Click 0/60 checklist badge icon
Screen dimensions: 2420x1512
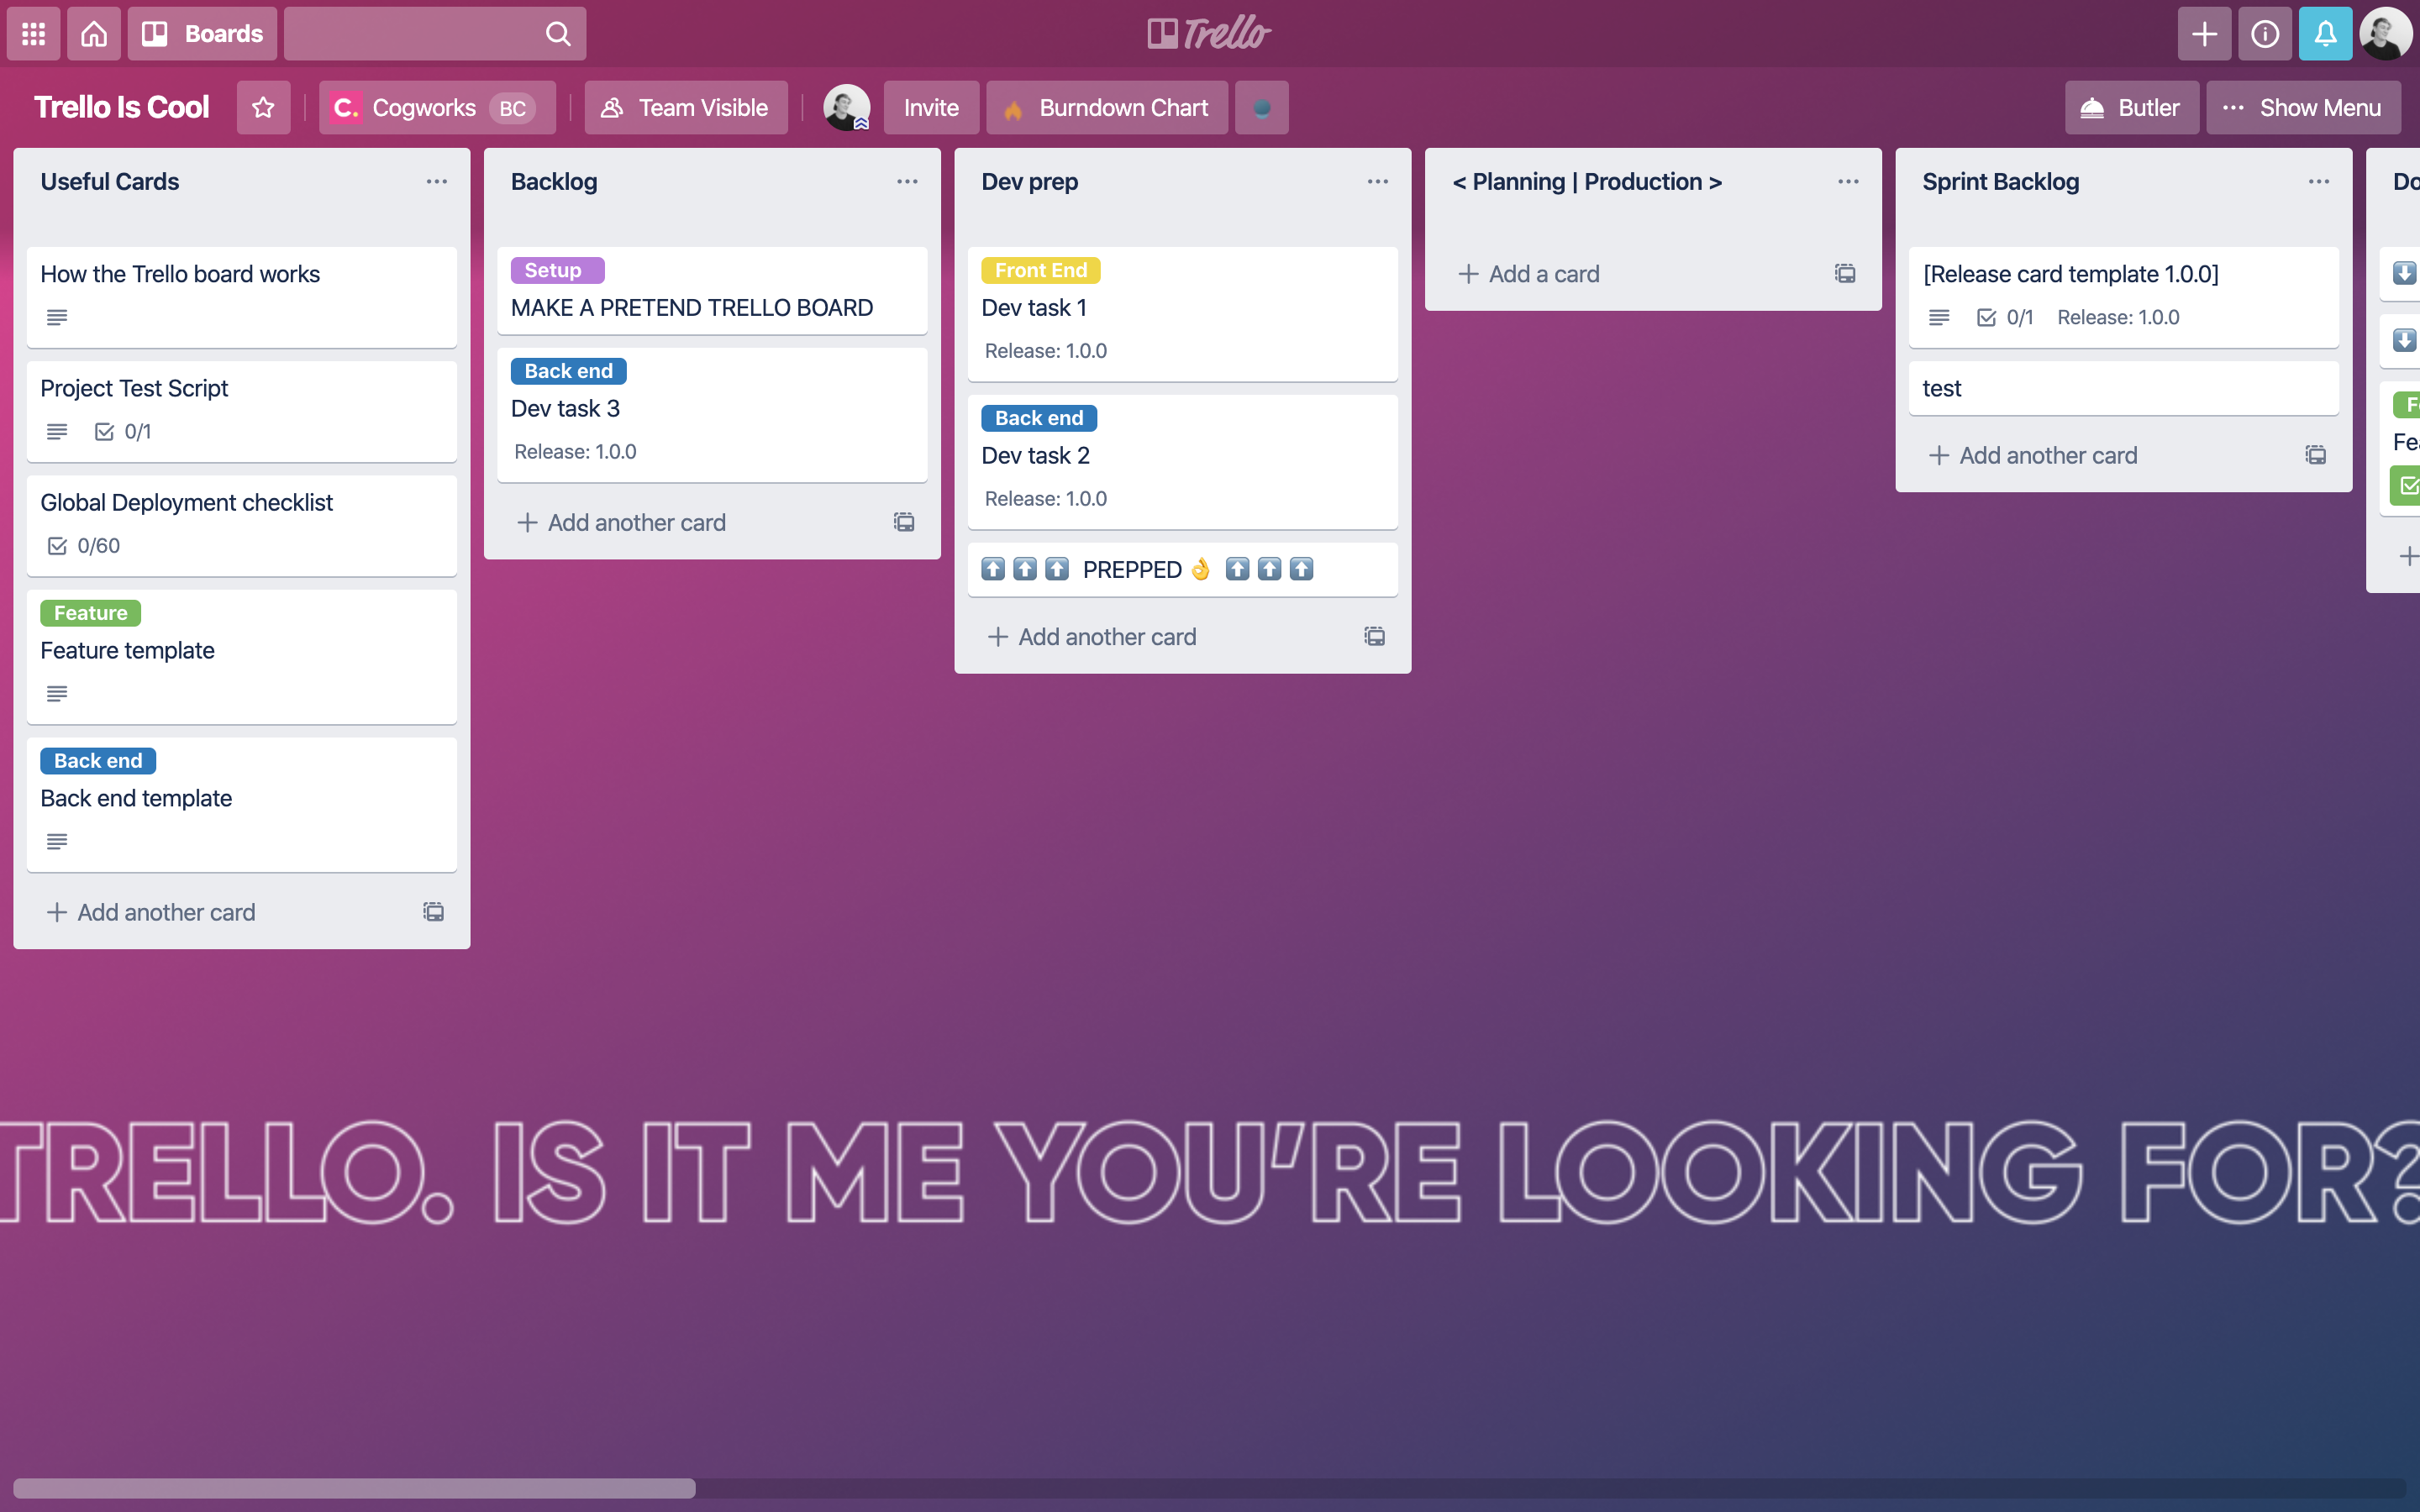(x=57, y=546)
